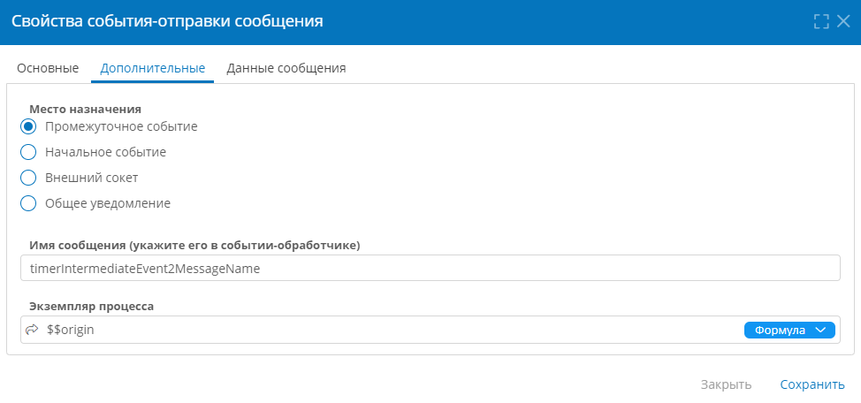861x403 pixels.
Task: Close the dialog with the X icon
Action: [843, 22]
